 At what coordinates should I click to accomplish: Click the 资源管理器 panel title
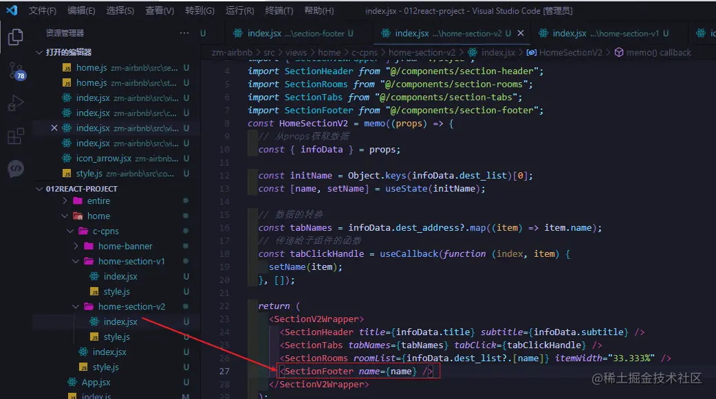65,33
